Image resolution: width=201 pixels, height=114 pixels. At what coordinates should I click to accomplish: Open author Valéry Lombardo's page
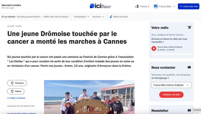click(x=18, y=98)
